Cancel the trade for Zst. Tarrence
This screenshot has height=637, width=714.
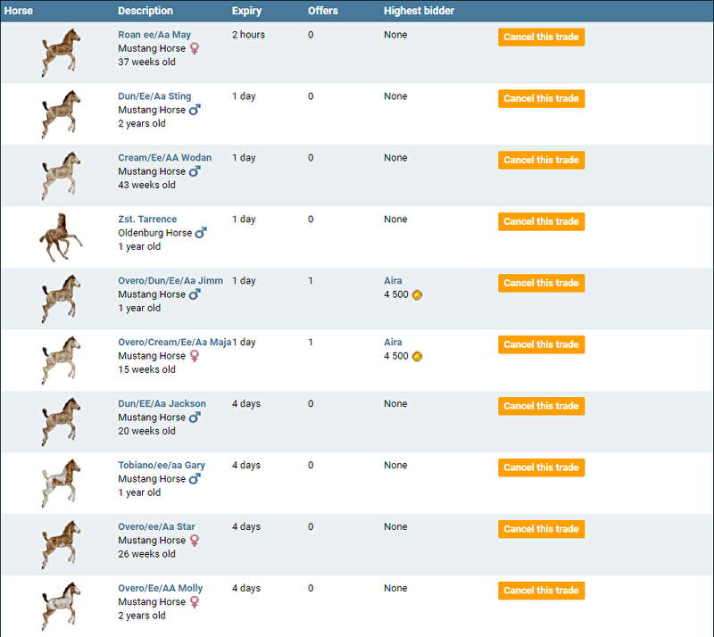point(541,221)
